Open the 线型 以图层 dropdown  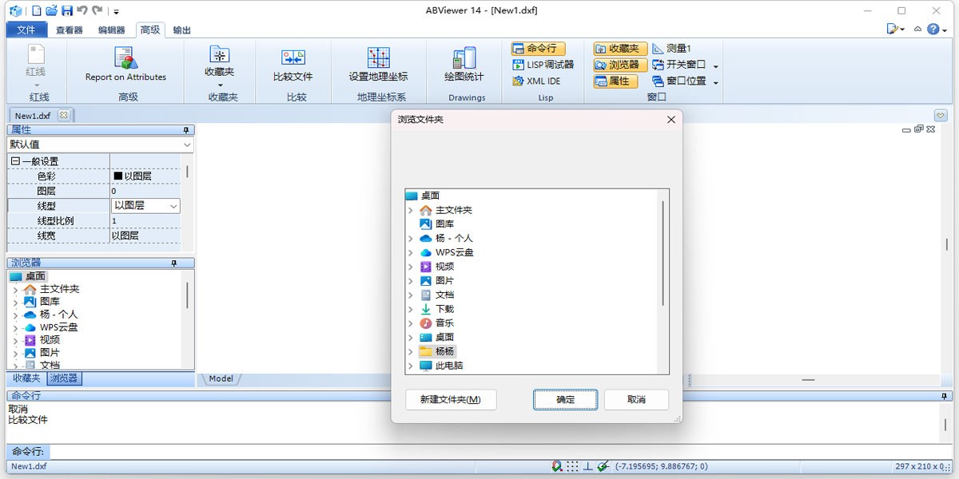[x=173, y=206]
